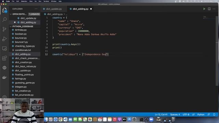The image size is (219, 123).
Task: Open fstrings.py in the explorer
Action: [21, 79]
